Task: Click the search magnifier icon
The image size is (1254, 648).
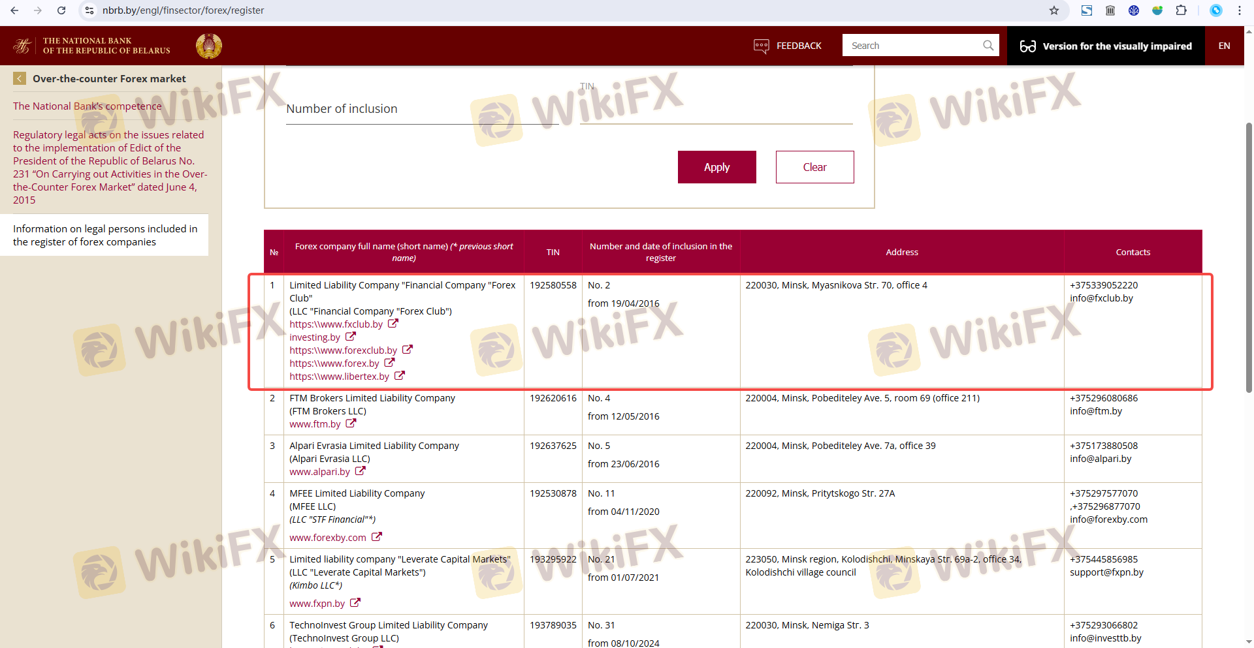Action: 988,46
